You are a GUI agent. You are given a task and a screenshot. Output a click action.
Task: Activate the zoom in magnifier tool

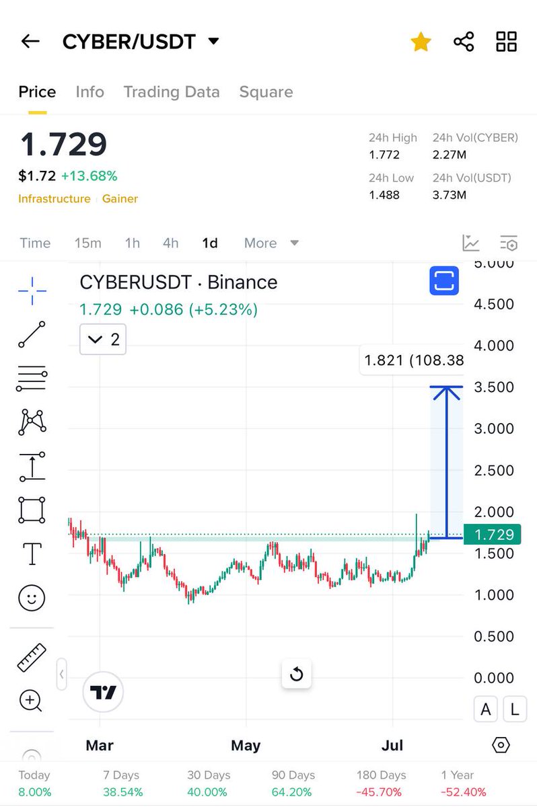(x=31, y=701)
